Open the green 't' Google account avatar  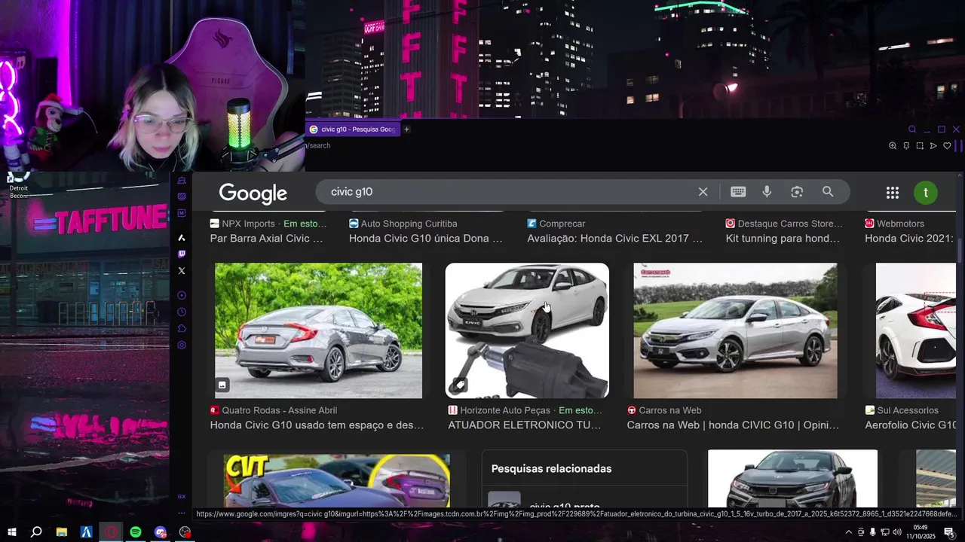[x=926, y=193]
